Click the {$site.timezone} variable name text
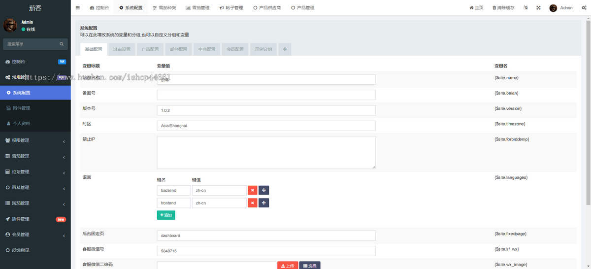 tap(510, 124)
